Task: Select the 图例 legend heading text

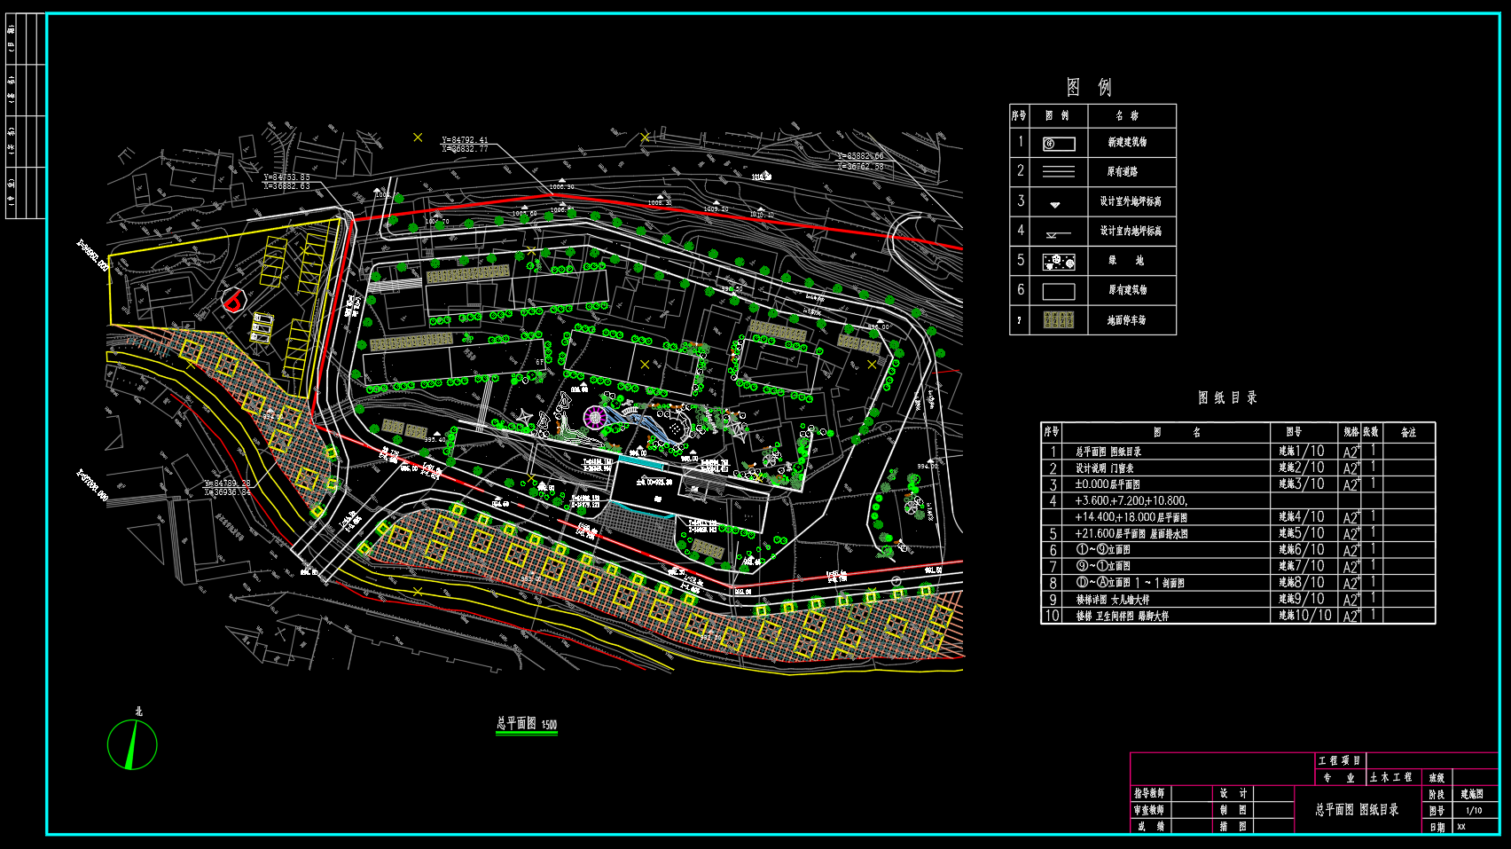Action: coord(1089,87)
